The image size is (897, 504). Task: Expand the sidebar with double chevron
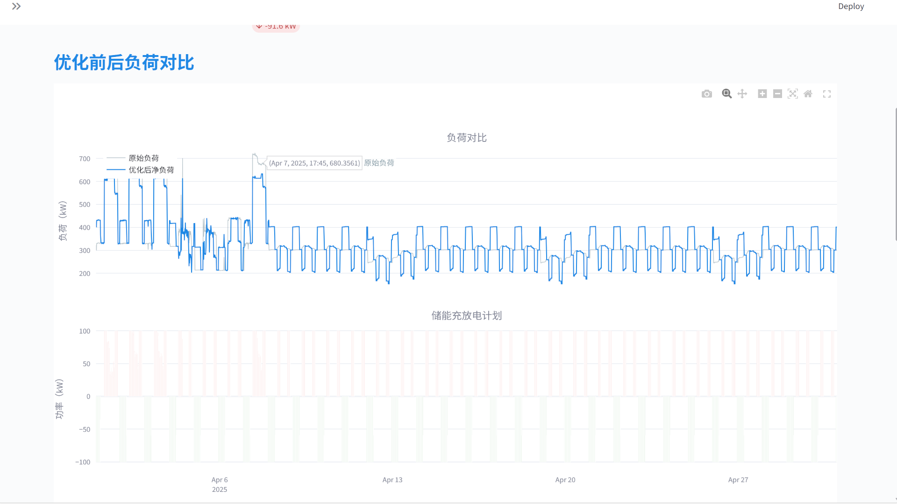[x=16, y=7]
